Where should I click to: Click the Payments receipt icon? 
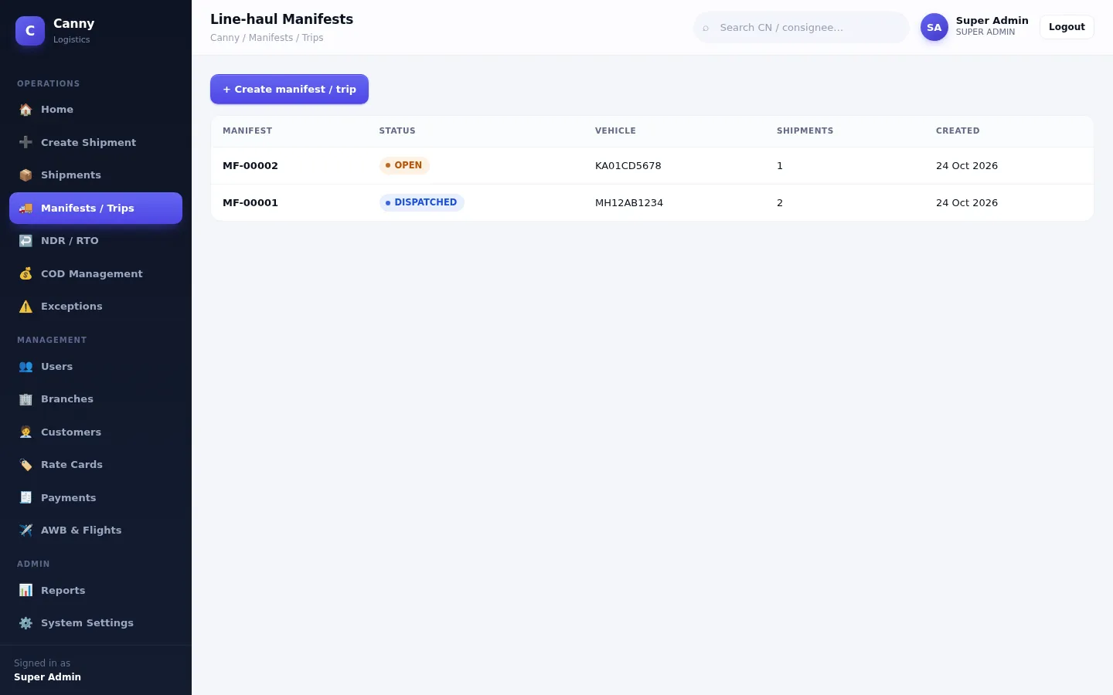[x=26, y=498]
